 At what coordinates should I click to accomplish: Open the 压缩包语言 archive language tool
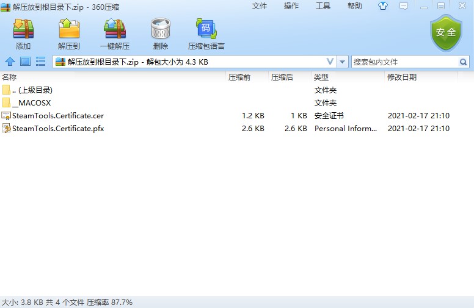tap(206, 29)
